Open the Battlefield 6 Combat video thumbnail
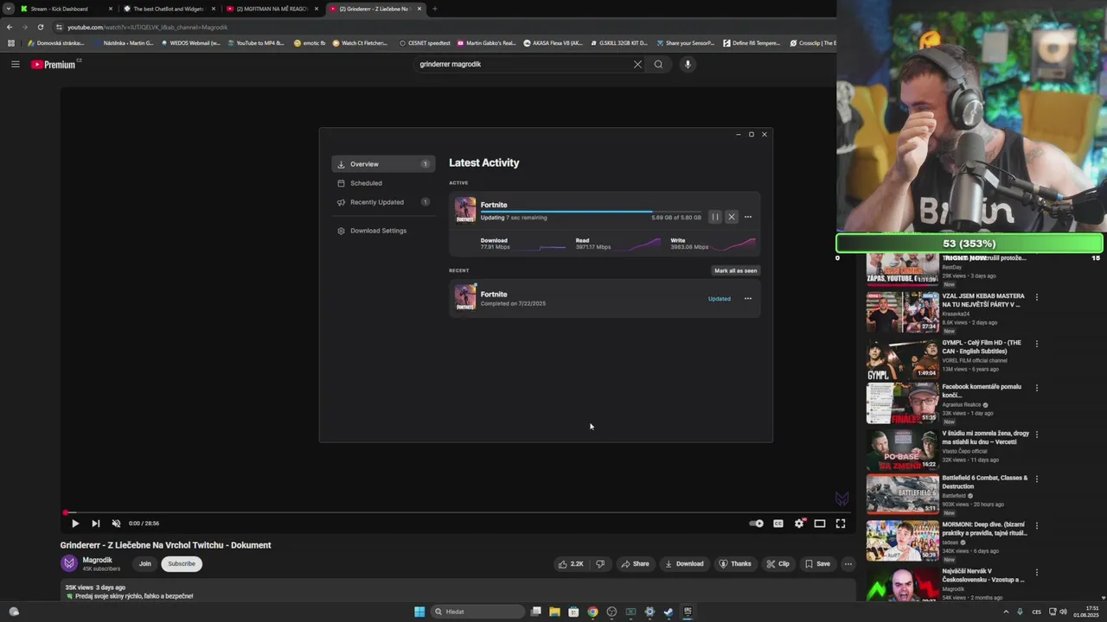1107x622 pixels. [902, 494]
